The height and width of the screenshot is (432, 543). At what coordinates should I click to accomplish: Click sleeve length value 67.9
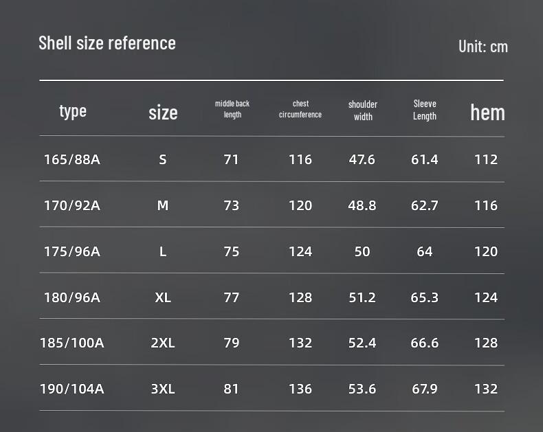click(425, 389)
